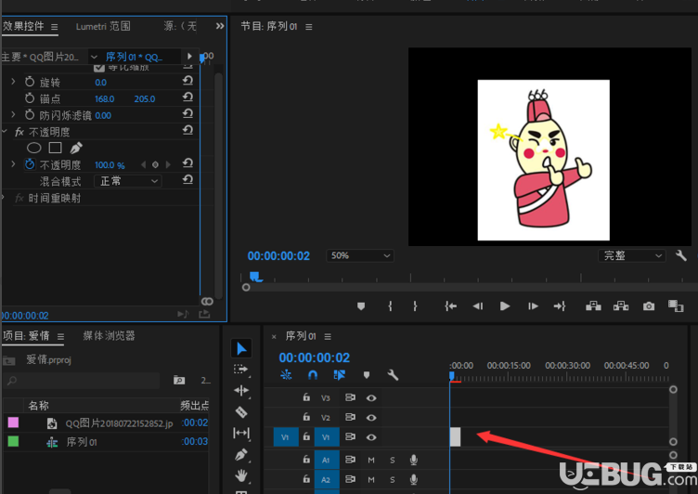Create rectangle opacity mask
The width and height of the screenshot is (698, 494).
[55, 148]
